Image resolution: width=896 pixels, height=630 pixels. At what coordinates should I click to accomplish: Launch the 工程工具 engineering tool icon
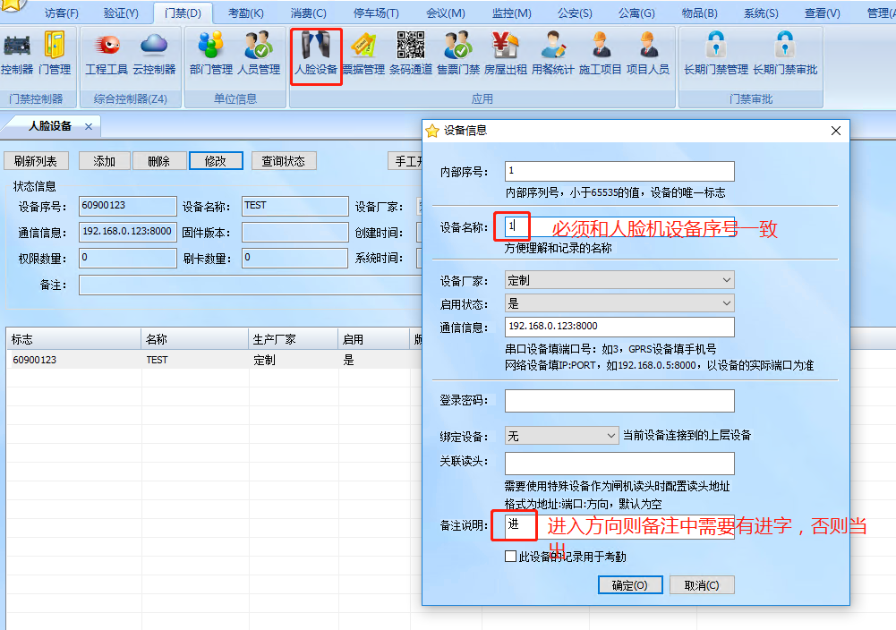107,52
